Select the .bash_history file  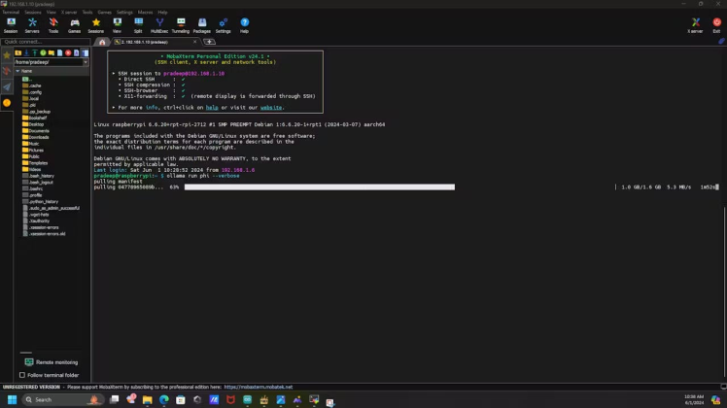coord(42,176)
